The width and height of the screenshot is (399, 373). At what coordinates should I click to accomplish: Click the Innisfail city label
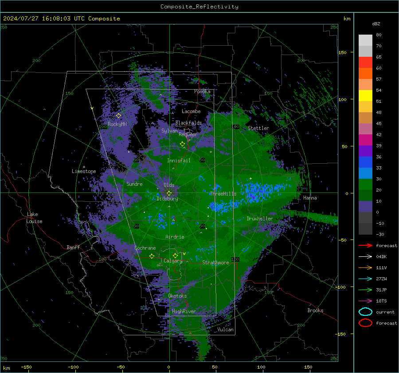pos(179,161)
